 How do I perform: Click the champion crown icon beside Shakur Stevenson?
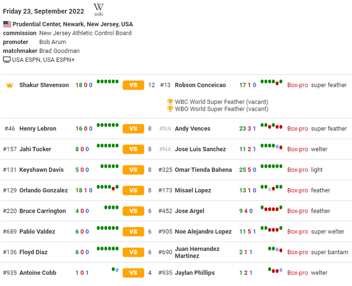[9, 85]
